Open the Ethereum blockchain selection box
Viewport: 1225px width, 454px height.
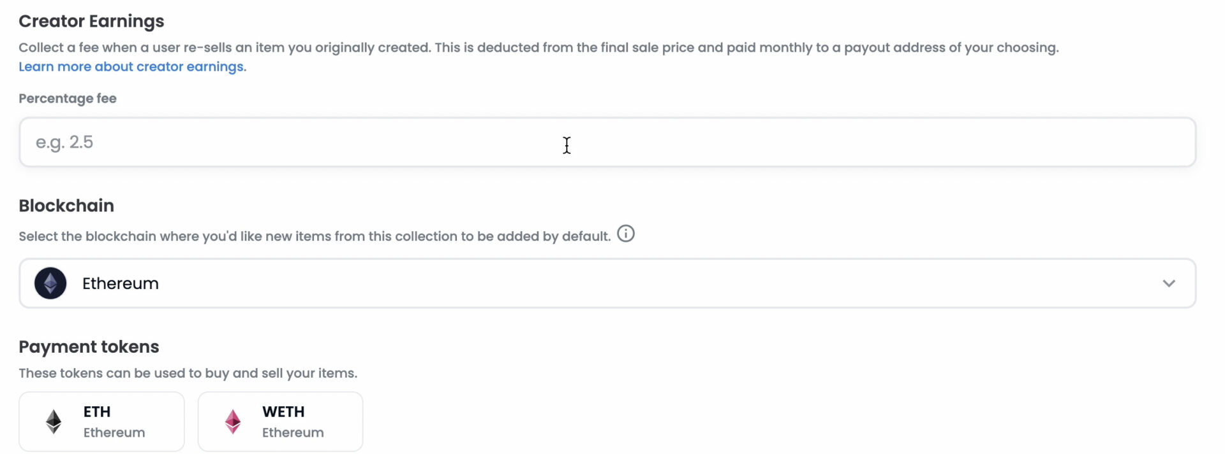607,283
